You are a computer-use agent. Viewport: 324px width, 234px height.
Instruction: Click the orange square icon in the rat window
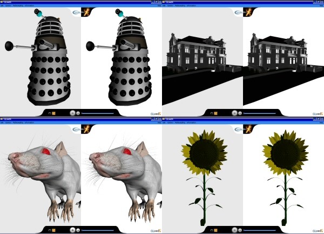coord(54,230)
